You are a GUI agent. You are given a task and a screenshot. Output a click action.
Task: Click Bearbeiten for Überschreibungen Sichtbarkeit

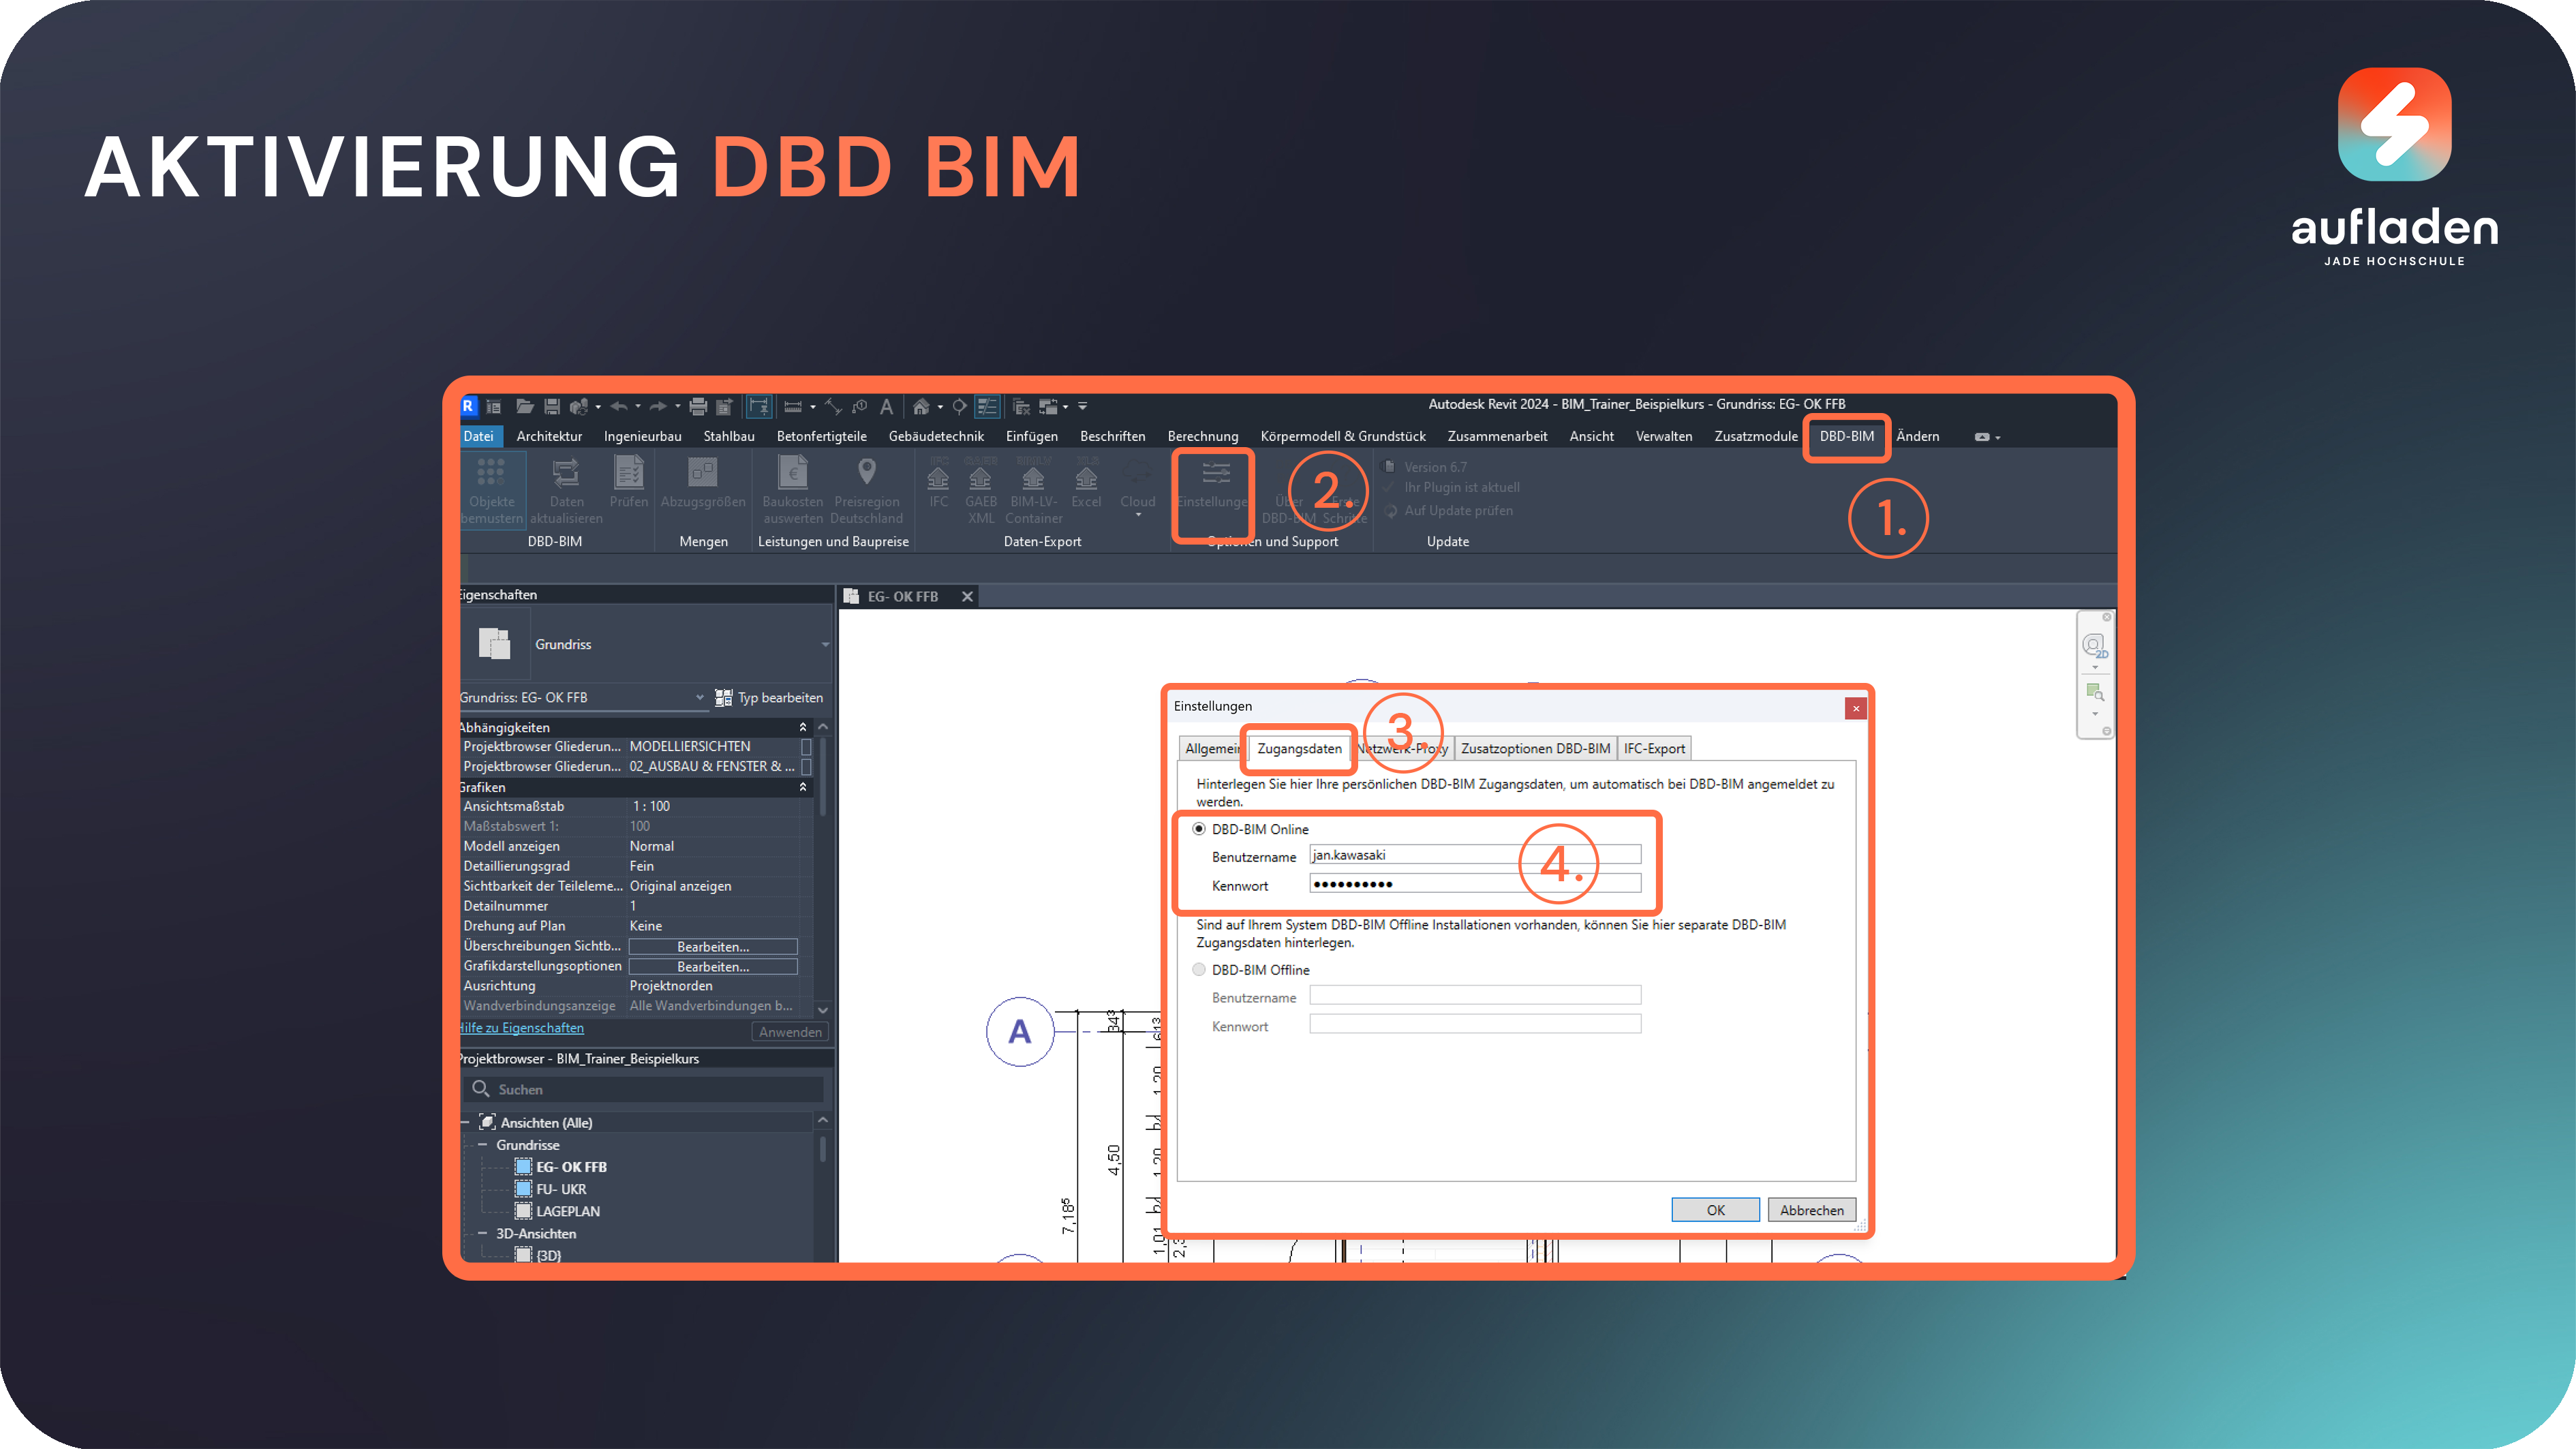[x=712, y=947]
